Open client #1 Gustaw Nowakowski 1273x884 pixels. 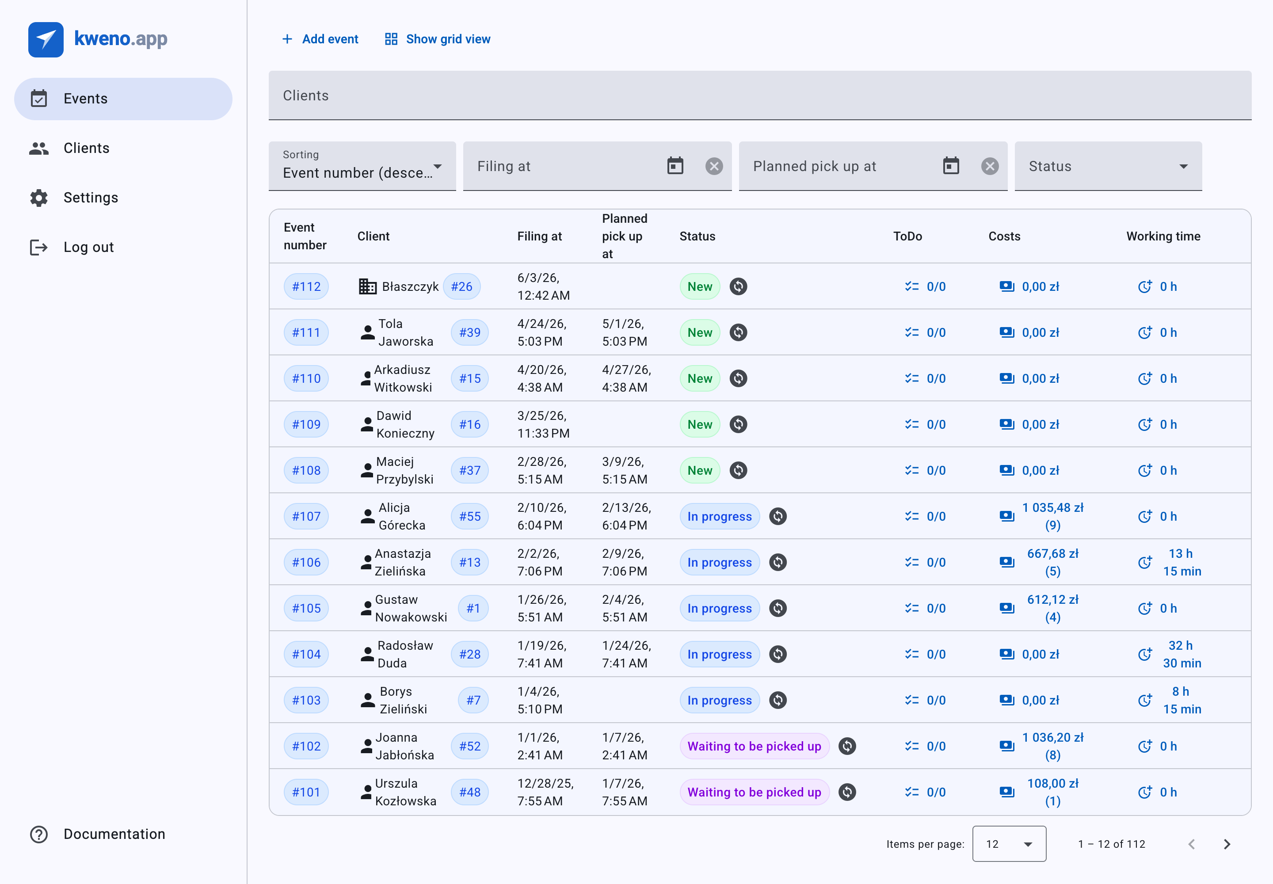[x=473, y=608]
